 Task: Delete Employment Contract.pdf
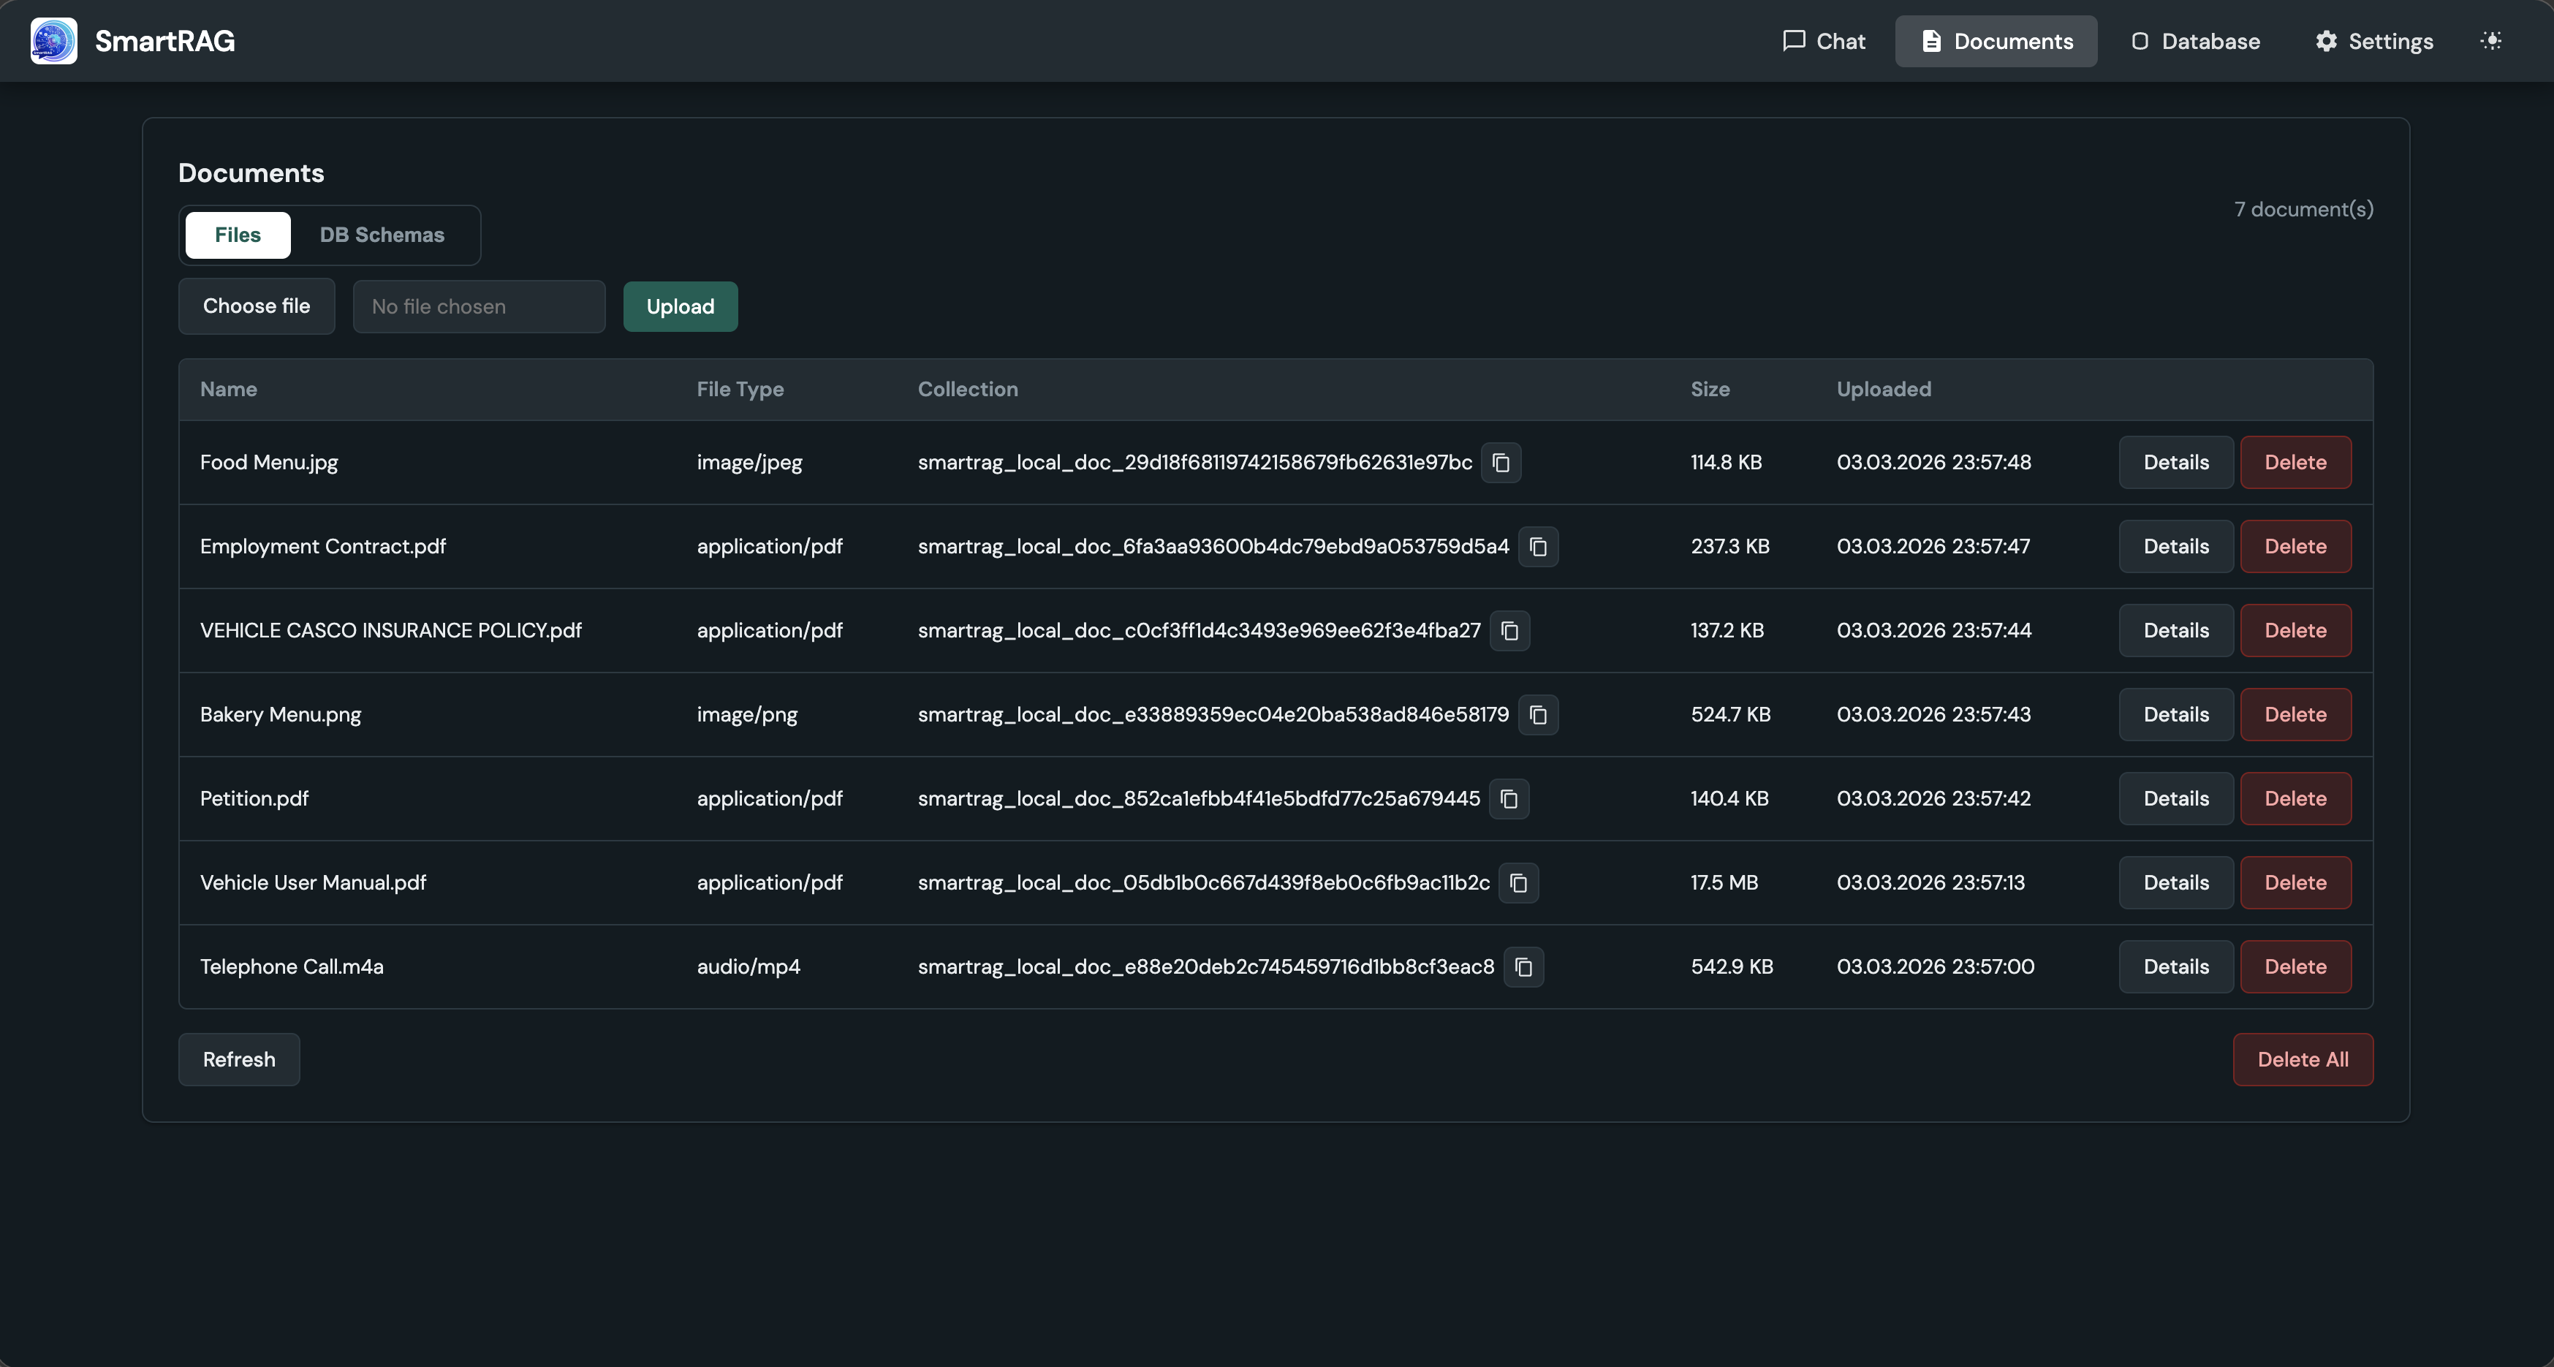(x=2295, y=548)
